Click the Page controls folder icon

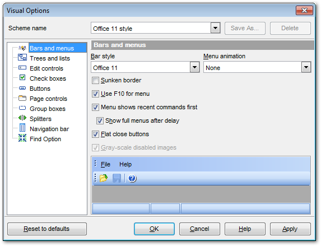coord(22,98)
